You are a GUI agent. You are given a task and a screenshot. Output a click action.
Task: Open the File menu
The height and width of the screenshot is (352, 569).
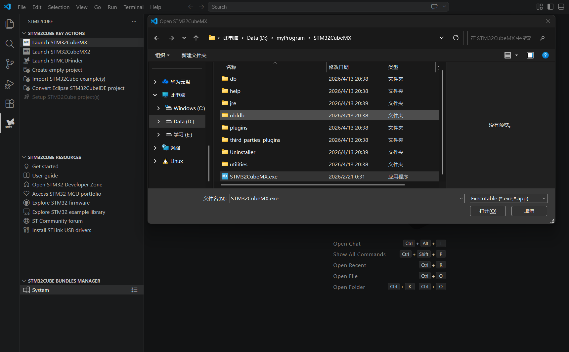pos(22,7)
